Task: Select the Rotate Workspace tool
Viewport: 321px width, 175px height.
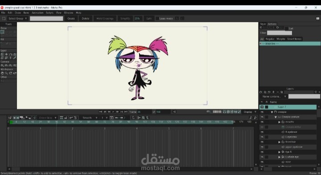Action: tap(10, 73)
